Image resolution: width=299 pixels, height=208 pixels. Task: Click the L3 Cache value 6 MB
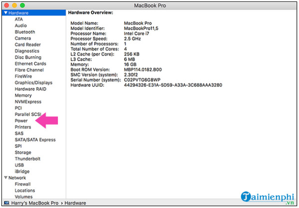[130, 59]
